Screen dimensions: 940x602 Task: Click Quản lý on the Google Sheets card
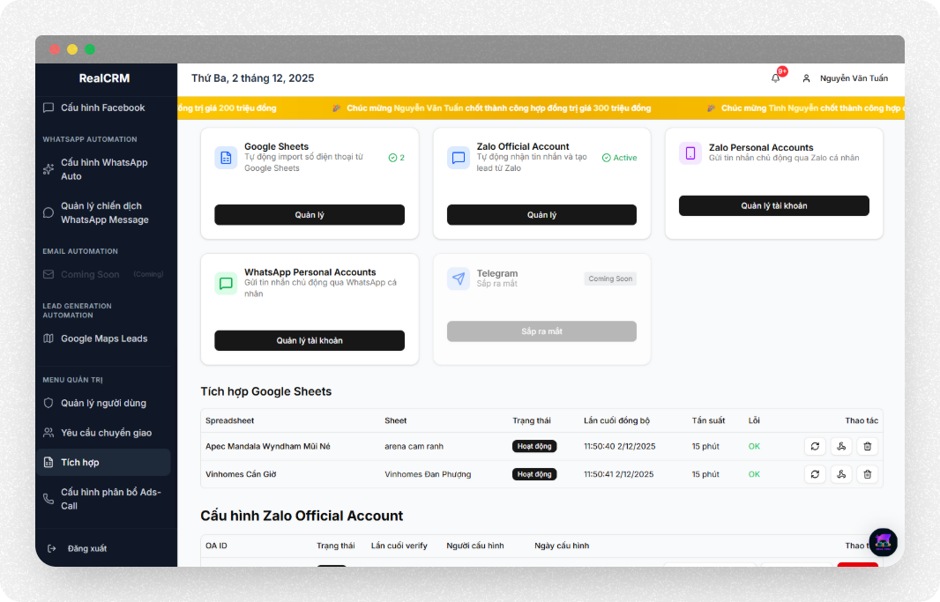(310, 214)
